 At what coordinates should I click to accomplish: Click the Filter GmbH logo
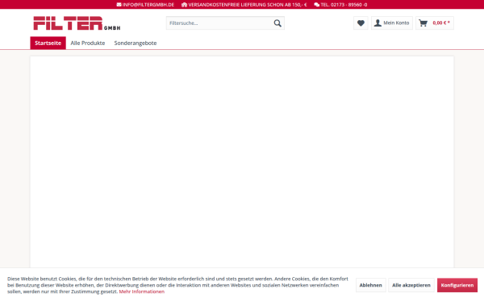coord(77,23)
